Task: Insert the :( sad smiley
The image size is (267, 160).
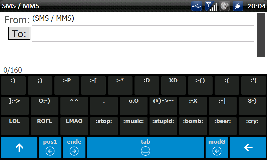Action: [x=227, y=85]
